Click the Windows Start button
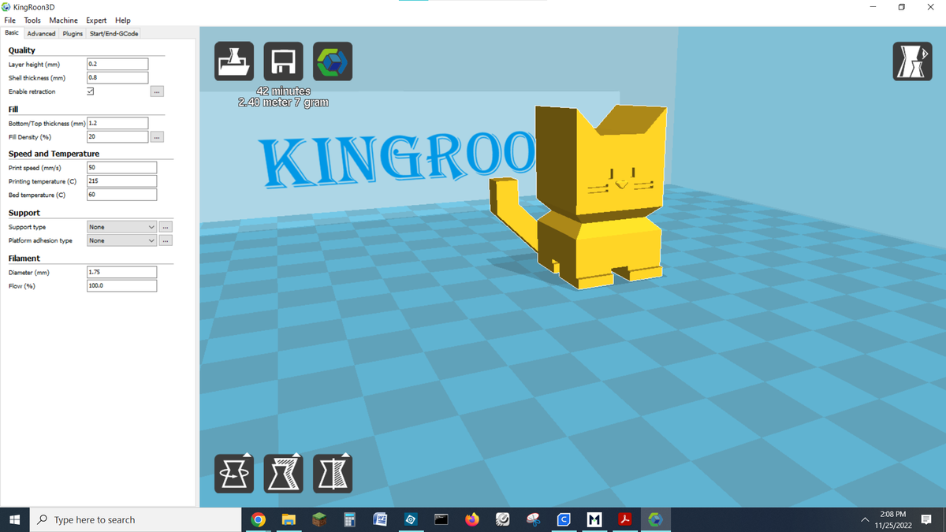 coord(14,519)
